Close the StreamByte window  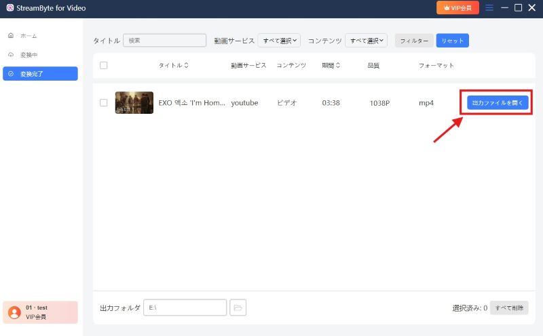[x=532, y=7]
